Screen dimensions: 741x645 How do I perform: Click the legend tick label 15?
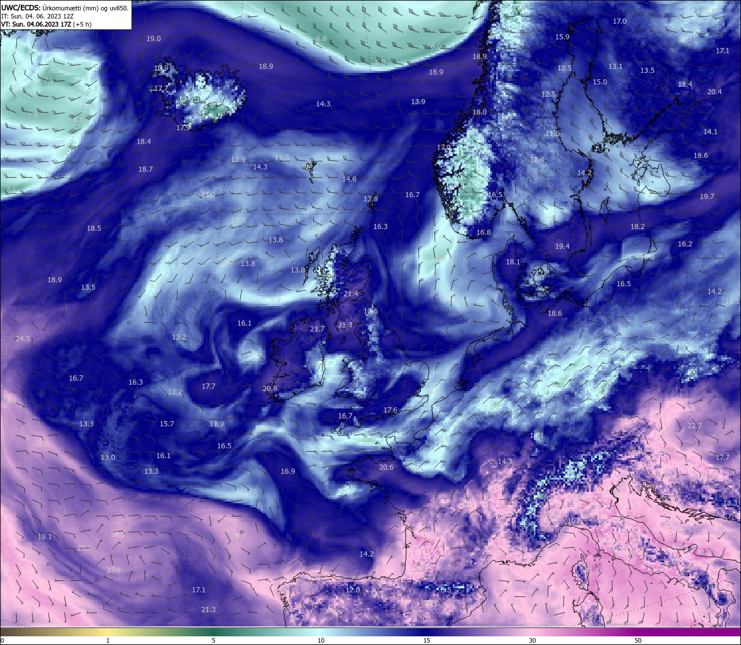point(426,640)
